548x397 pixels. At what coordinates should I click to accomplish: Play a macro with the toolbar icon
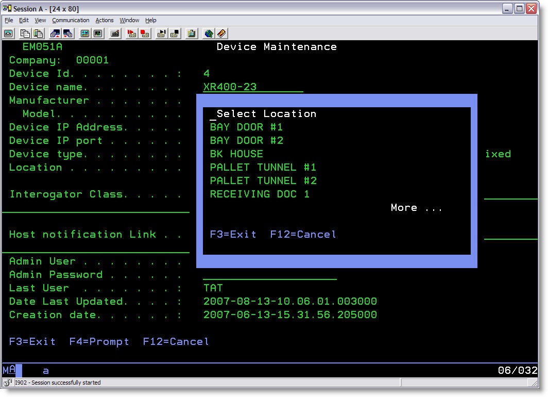[162, 34]
